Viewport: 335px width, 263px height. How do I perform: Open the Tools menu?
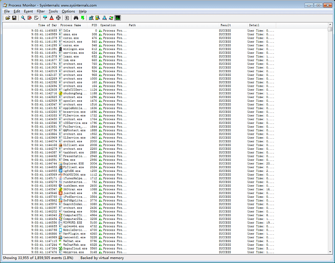53,11
